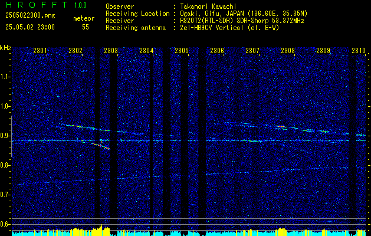Click the meteor label
371x236 pixels.
click(x=84, y=18)
